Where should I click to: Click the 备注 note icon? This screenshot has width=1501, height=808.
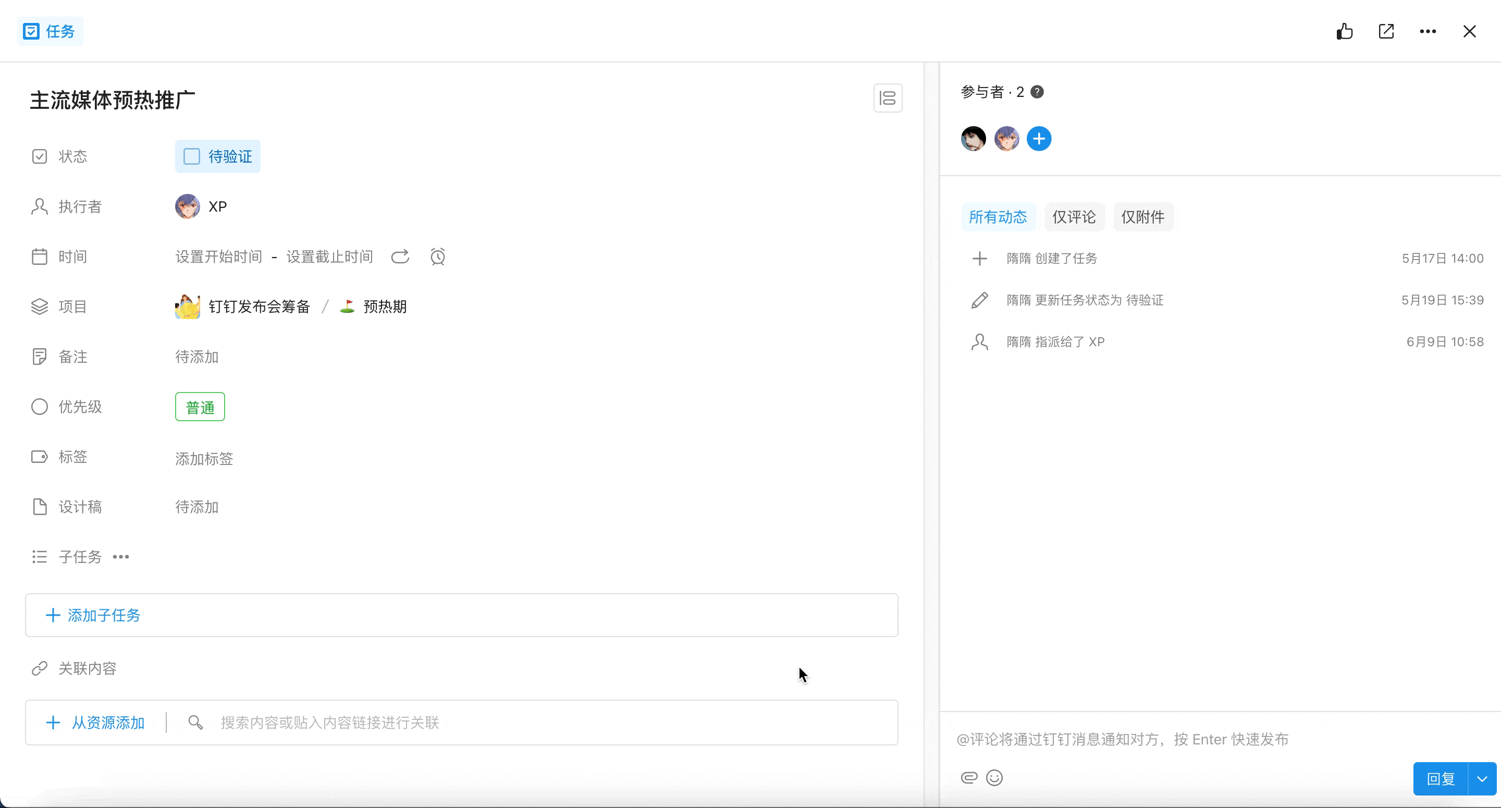coord(40,357)
